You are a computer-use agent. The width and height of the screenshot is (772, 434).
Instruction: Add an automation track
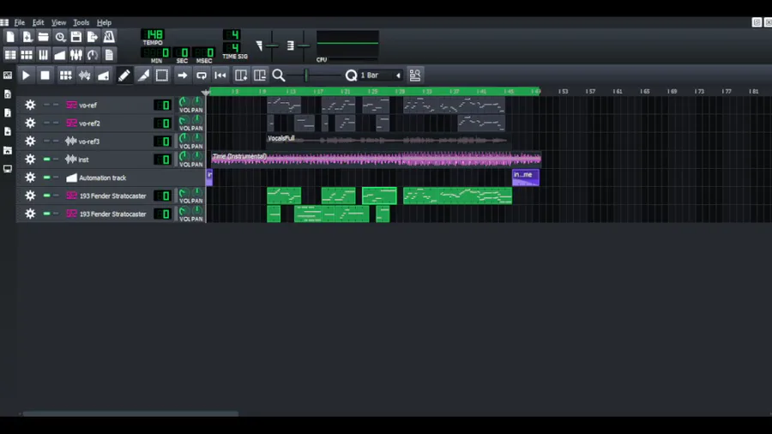pyautogui.click(x=104, y=75)
